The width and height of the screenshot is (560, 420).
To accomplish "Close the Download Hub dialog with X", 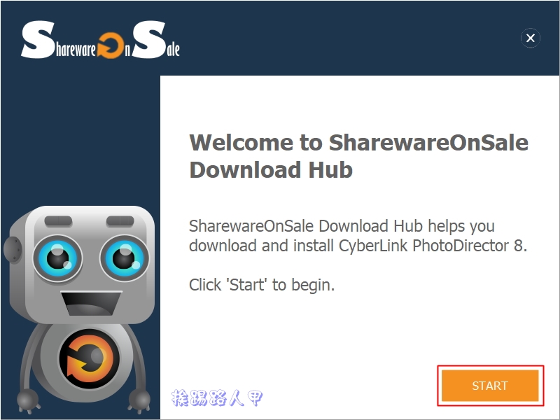I will point(531,38).
